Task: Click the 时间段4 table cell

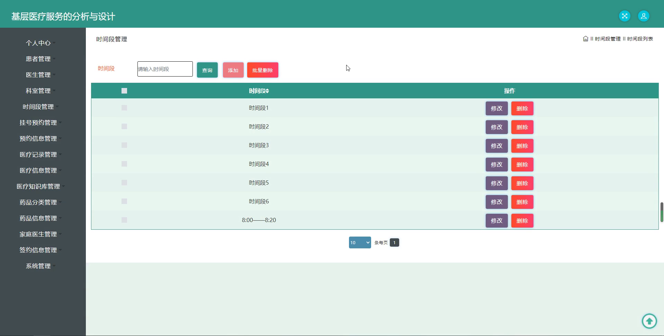Action: 259,164
